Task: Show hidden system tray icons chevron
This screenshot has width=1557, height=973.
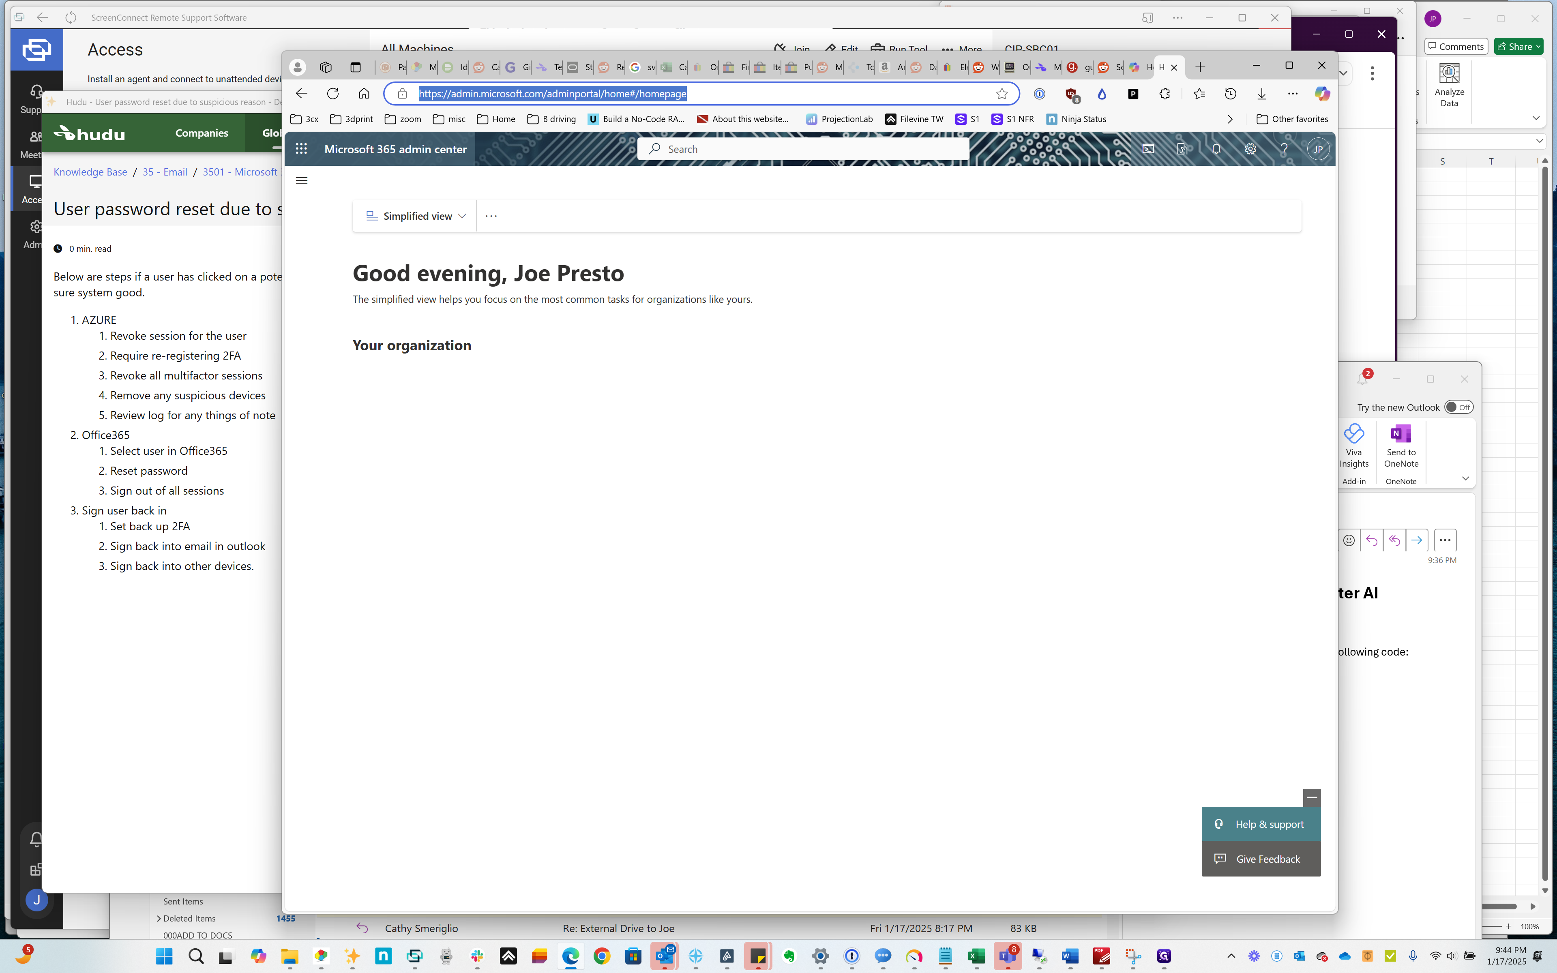Action: 1231,956
